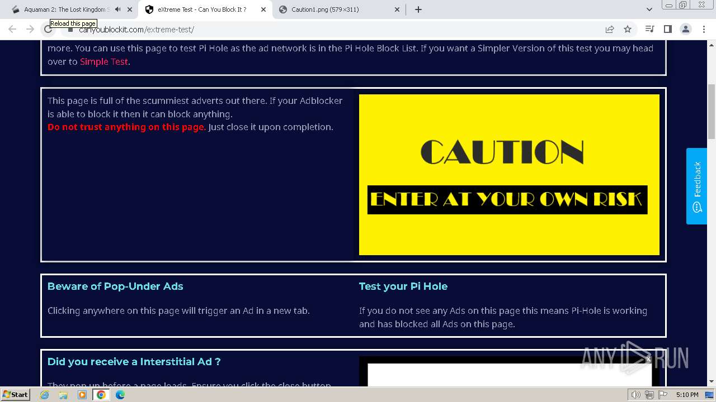716x402 pixels.
Task: Click the Chrome taskbar icon
Action: tap(101, 395)
